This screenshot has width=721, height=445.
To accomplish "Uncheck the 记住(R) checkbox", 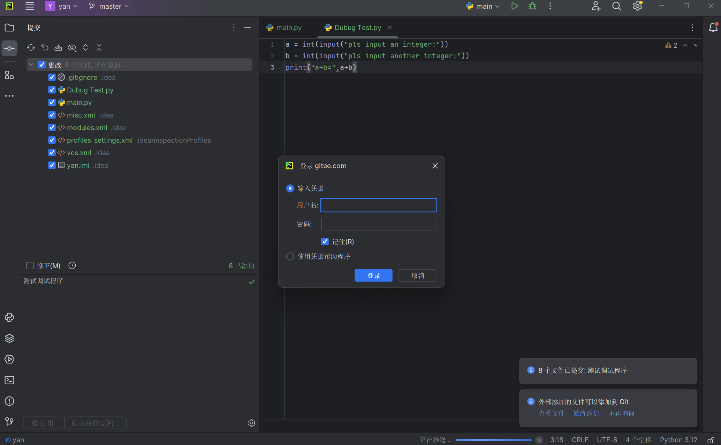I will pyautogui.click(x=325, y=242).
